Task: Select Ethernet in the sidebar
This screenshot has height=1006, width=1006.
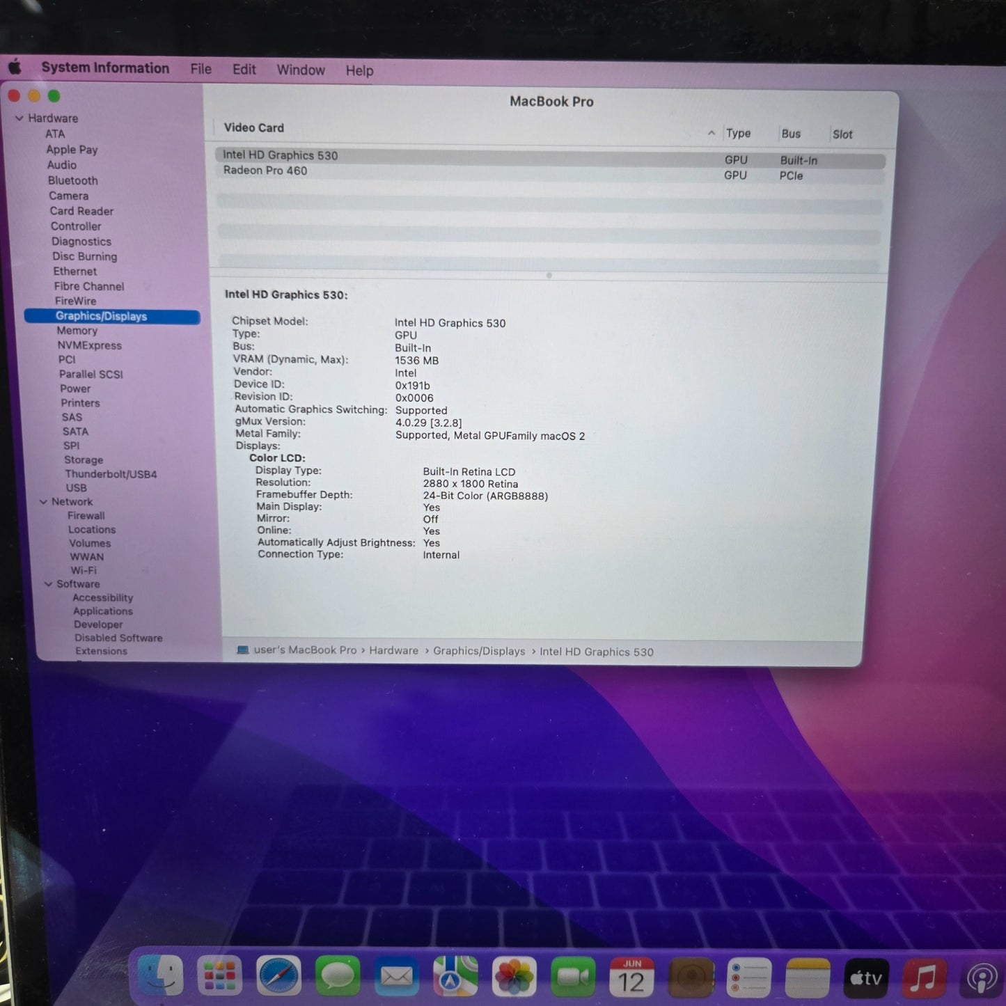Action: (x=75, y=272)
